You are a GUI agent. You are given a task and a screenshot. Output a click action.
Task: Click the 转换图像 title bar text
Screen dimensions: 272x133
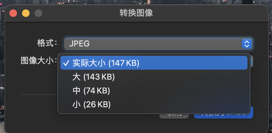click(x=136, y=13)
